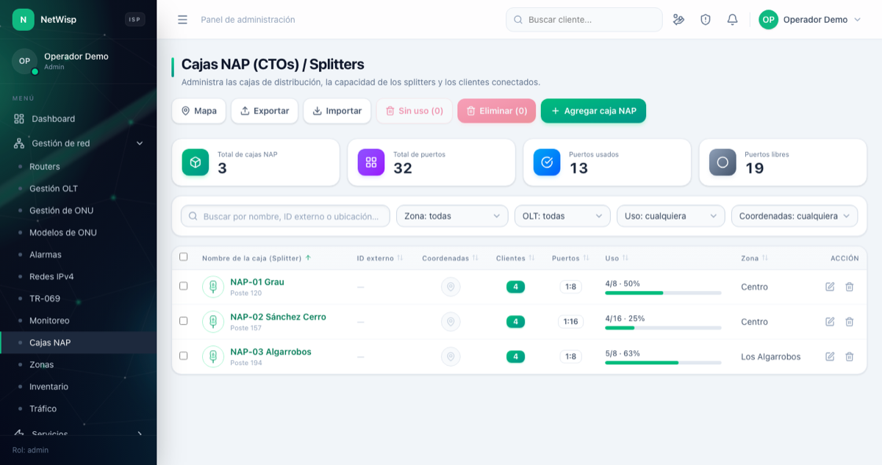
Task: Open the payments hand-with-coins icon
Action: 679,20
